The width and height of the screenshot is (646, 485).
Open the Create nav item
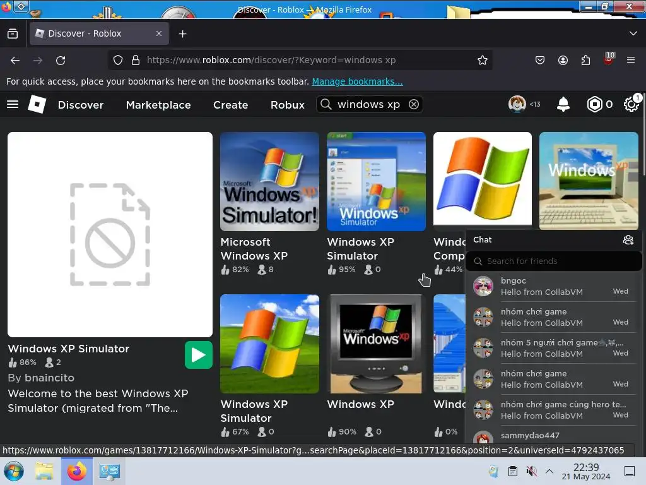click(x=230, y=105)
